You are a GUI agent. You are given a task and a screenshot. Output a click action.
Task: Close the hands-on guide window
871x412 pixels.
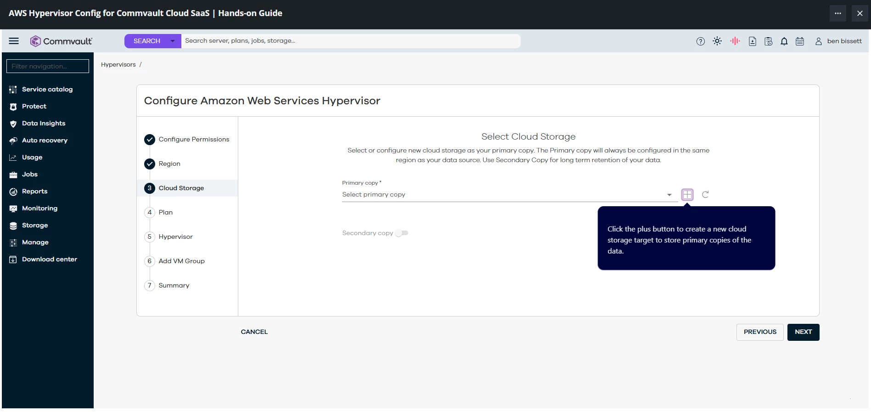tap(860, 13)
